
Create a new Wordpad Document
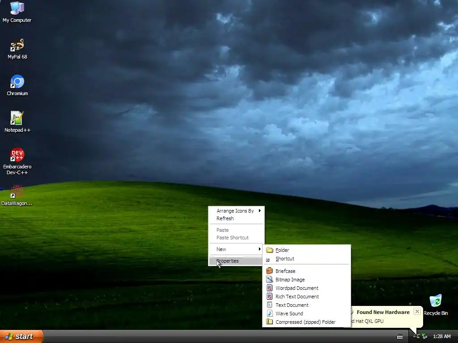(x=306, y=288)
